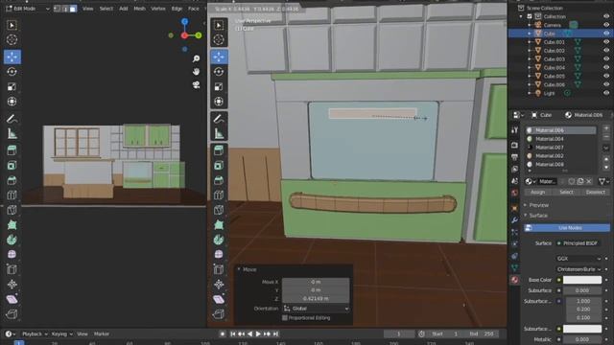Image resolution: width=614 pixels, height=345 pixels.
Task: Click Move tool in right viewport toolbar
Action: tap(219, 57)
